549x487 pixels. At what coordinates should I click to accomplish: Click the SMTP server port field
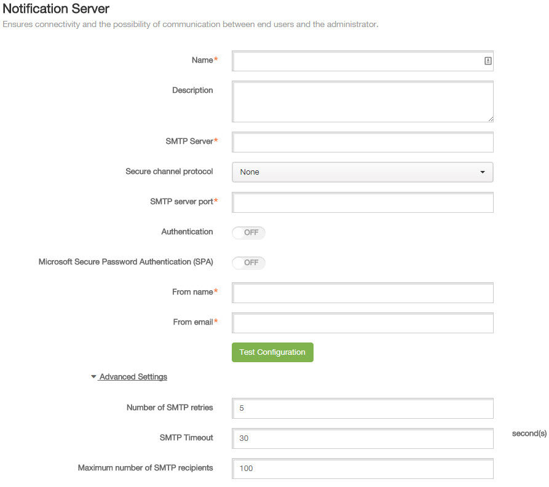pos(362,202)
